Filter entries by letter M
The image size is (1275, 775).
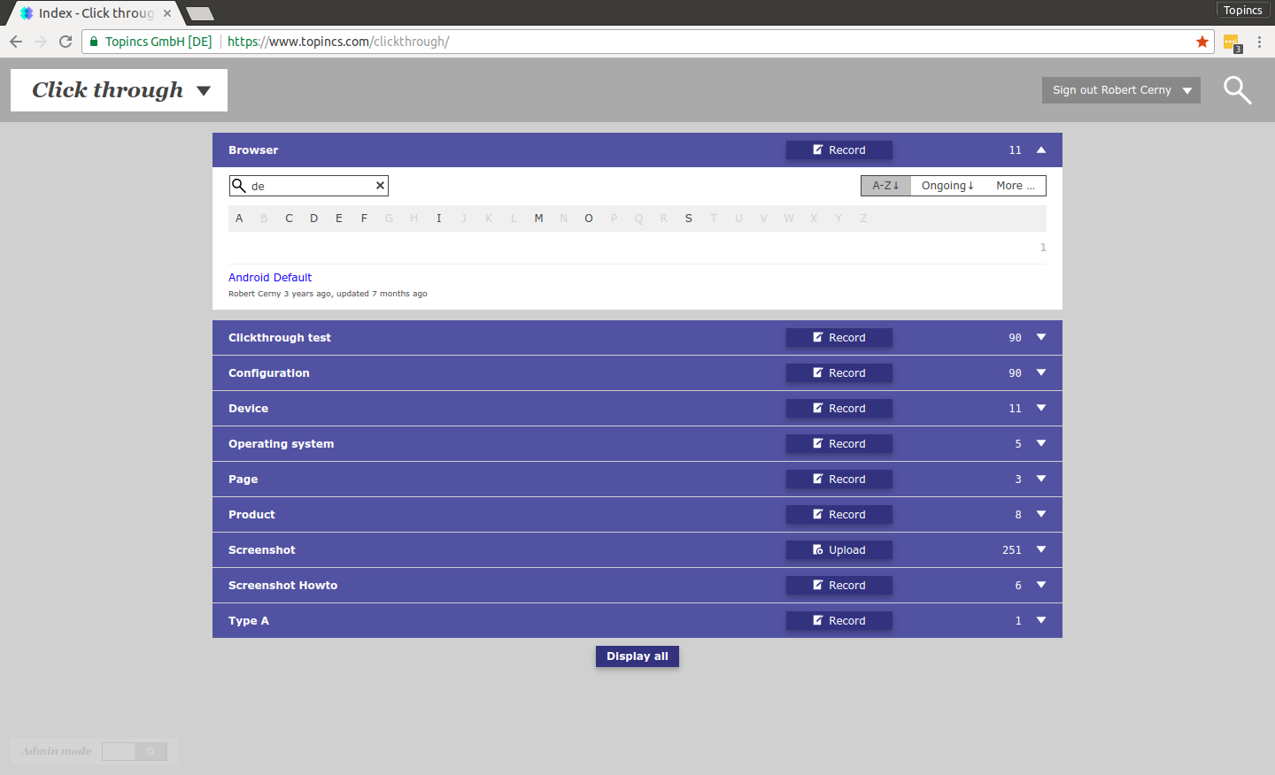pos(538,219)
